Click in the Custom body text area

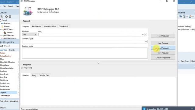click(85, 53)
